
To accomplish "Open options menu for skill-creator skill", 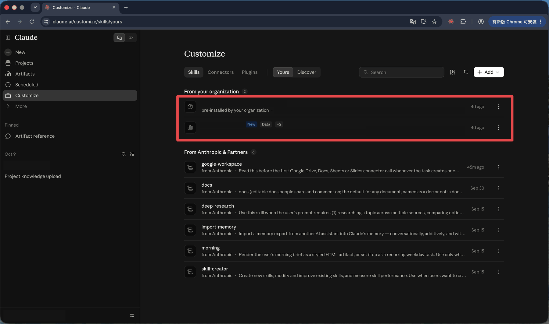I will pyautogui.click(x=499, y=272).
